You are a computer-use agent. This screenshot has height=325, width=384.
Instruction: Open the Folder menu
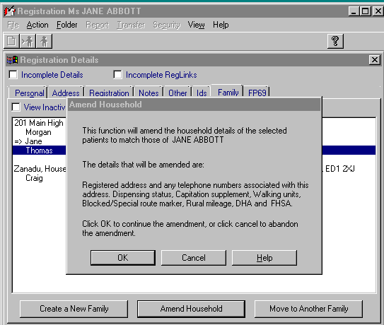click(x=67, y=25)
